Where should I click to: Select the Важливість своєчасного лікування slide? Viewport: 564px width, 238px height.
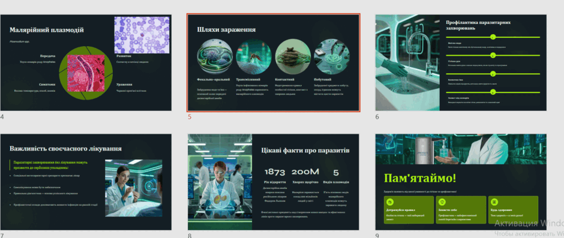[86, 182]
